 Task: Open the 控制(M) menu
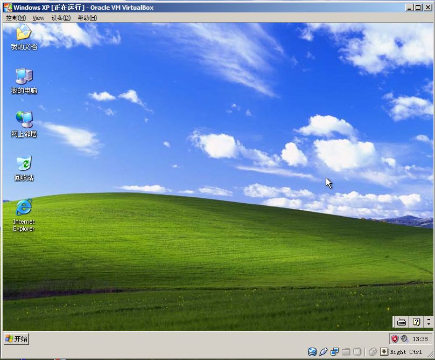[x=16, y=18]
